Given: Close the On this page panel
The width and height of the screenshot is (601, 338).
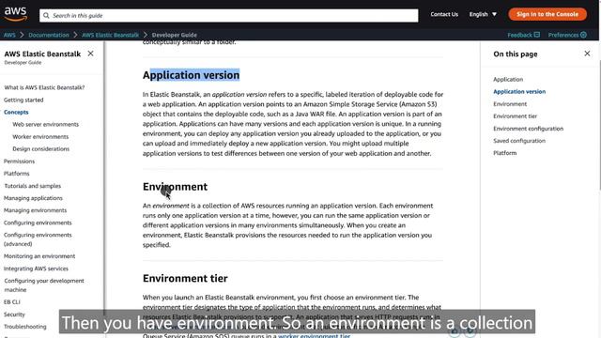Looking at the screenshot, I should coord(587,54).
